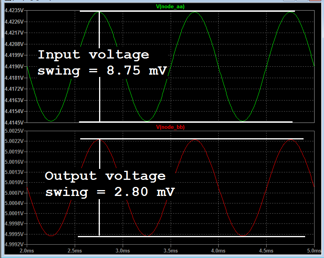The image size is (324, 258).
Task: Click the 4.4145V axis label
Action: (x=14, y=123)
